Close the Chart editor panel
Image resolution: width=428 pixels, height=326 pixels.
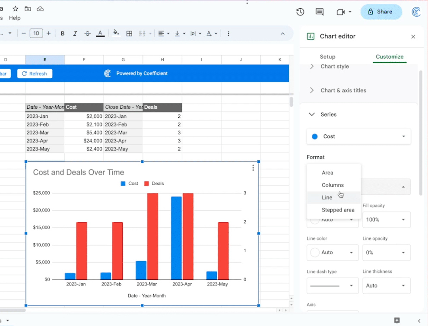pyautogui.click(x=413, y=37)
